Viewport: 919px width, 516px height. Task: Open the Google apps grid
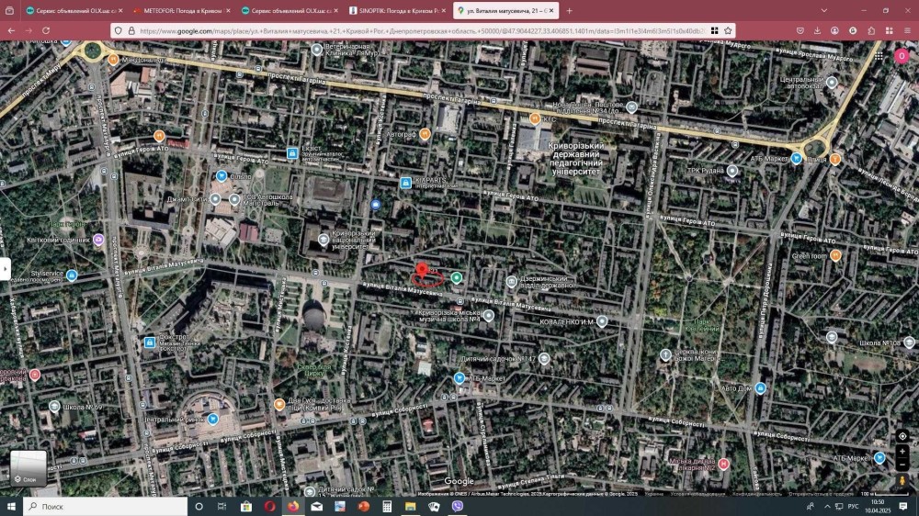(880, 57)
